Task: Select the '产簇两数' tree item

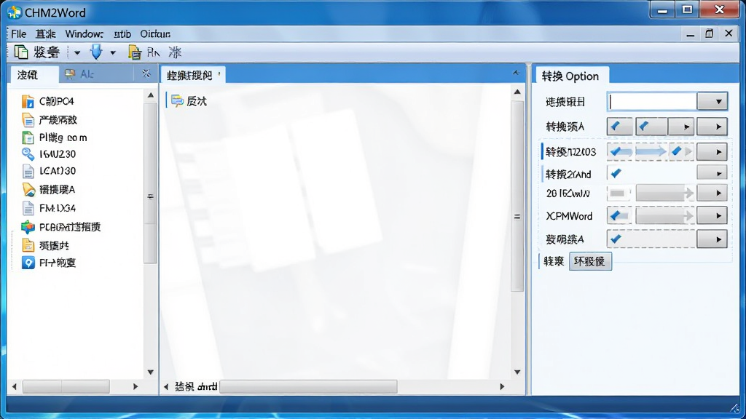Action: 58,120
